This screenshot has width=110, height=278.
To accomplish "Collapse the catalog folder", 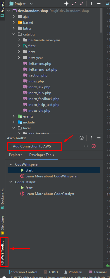I will (14, 34).
